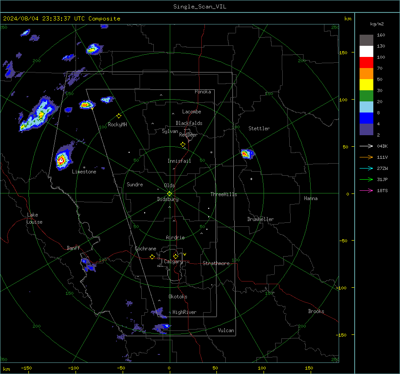Click the Vulcan town label
The image size is (400, 374).
tap(226, 330)
